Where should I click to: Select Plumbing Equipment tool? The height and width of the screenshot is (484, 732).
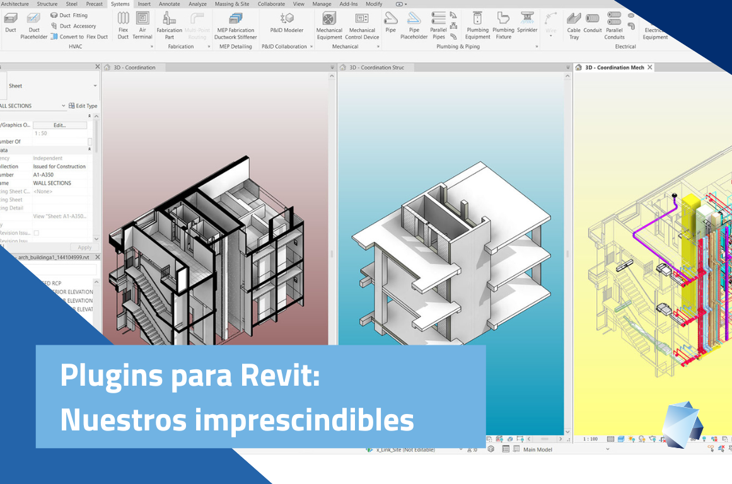[x=477, y=26]
